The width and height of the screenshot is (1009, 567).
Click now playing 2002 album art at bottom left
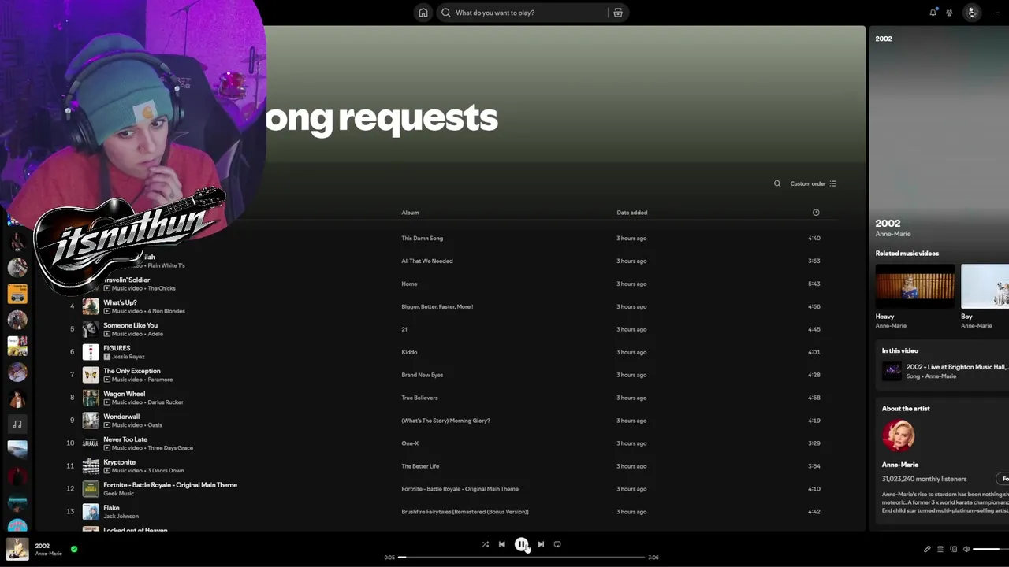[17, 549]
